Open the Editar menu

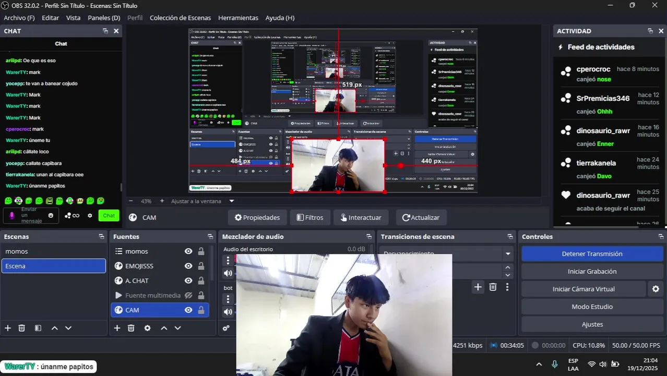(51, 18)
